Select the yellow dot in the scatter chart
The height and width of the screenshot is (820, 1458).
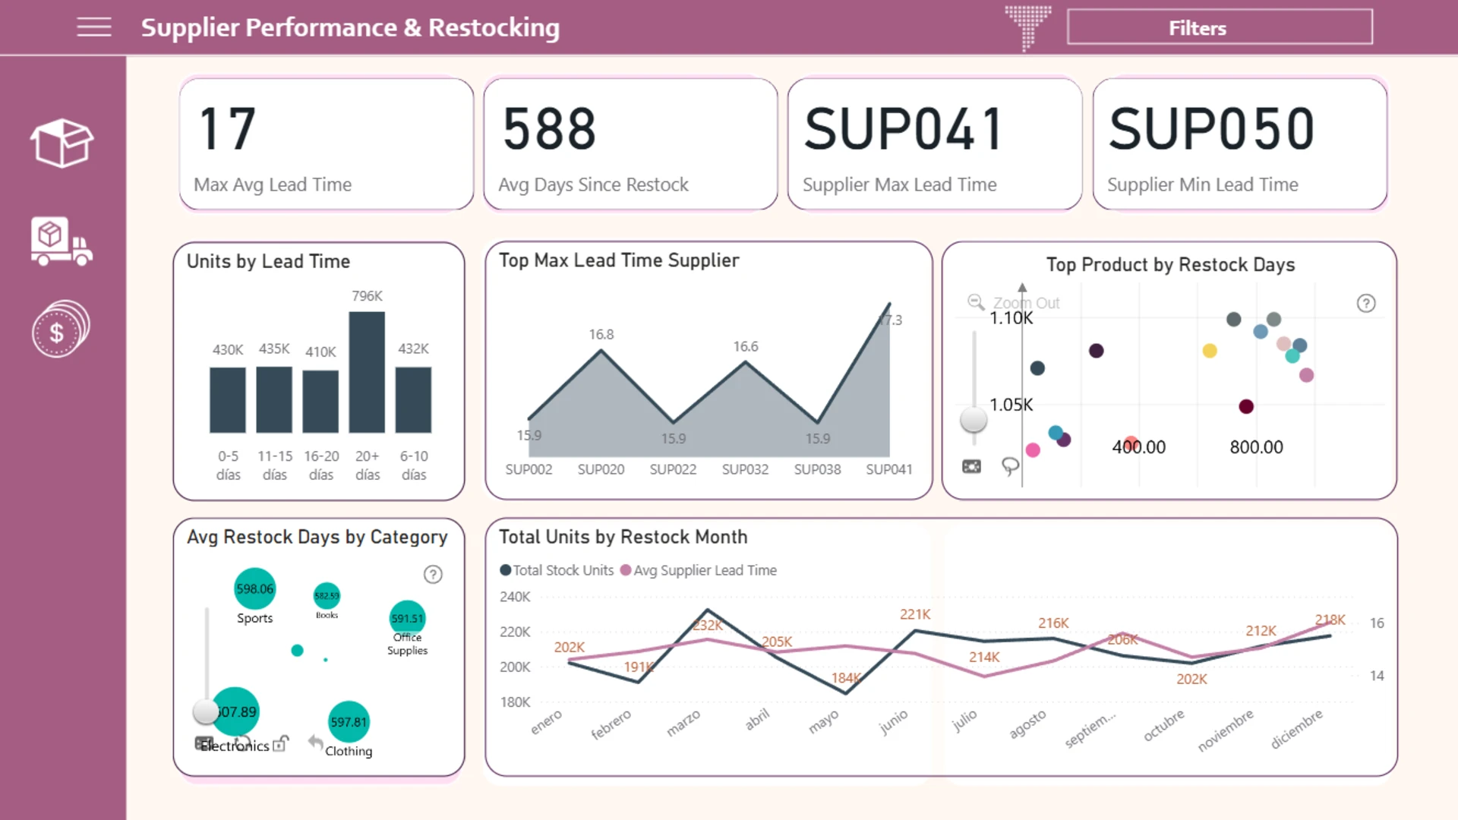coord(1210,351)
